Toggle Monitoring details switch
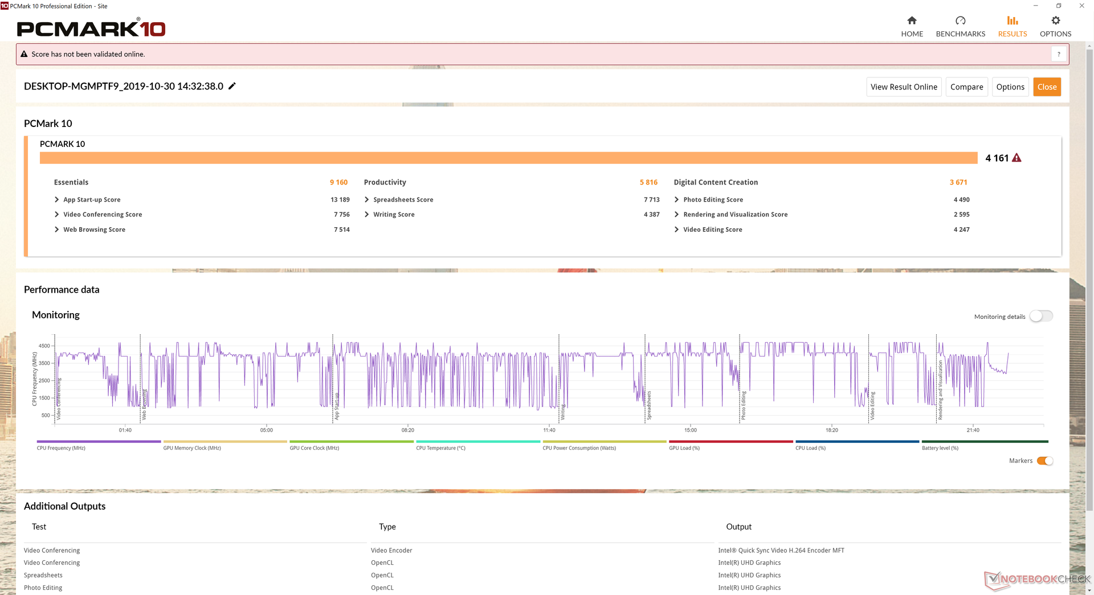The image size is (1094, 595). pyautogui.click(x=1041, y=316)
